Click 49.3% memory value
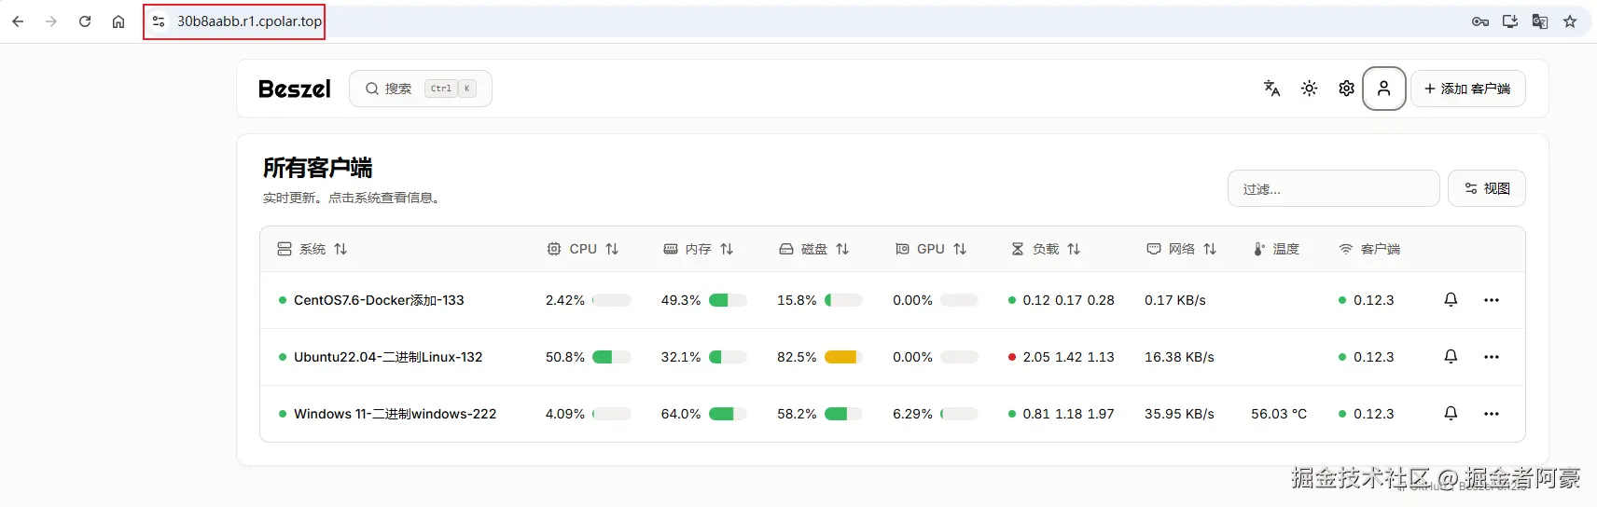1597x507 pixels. (681, 300)
